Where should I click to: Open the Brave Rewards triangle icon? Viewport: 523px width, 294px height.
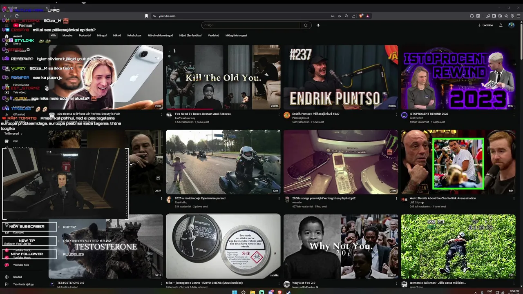click(368, 16)
